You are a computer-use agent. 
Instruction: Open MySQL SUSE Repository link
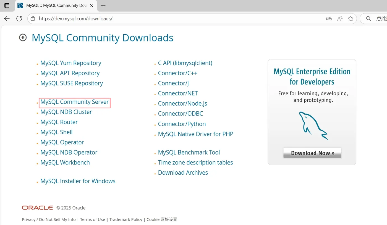[72, 83]
